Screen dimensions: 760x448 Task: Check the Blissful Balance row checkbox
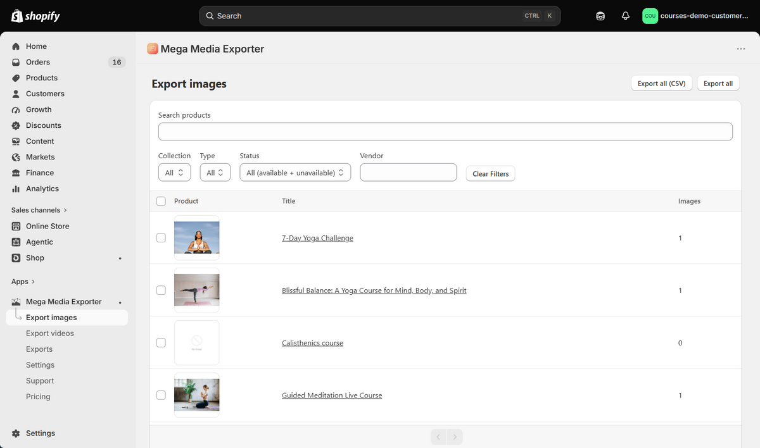[161, 290]
